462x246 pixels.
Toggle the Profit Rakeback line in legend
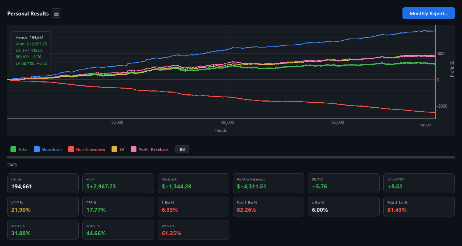149,149
